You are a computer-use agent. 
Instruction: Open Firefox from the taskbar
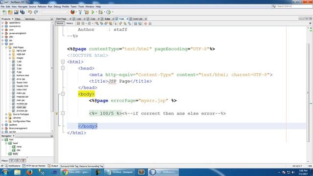tap(29, 172)
